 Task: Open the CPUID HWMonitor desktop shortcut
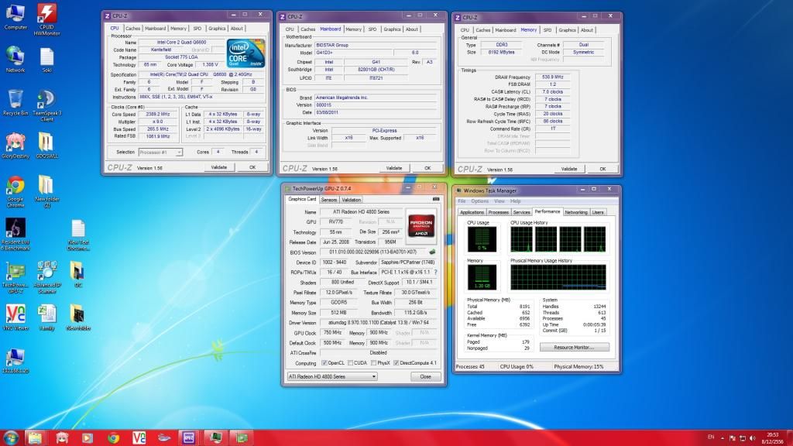coord(46,19)
